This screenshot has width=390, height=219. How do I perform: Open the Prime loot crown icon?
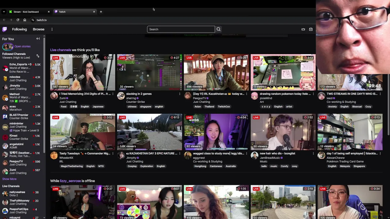303,29
